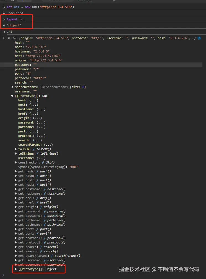Invoke the password: (...) getter in prototype
The image size is (206, 279).
(41, 123)
